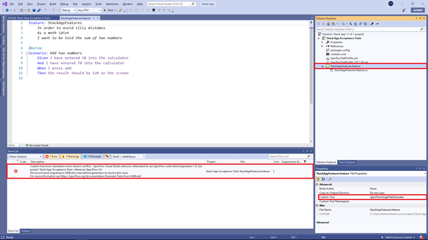Click Alphabetical sort icon in Properties
Image resolution: width=428 pixels, height=240 pixels.
point(323,179)
